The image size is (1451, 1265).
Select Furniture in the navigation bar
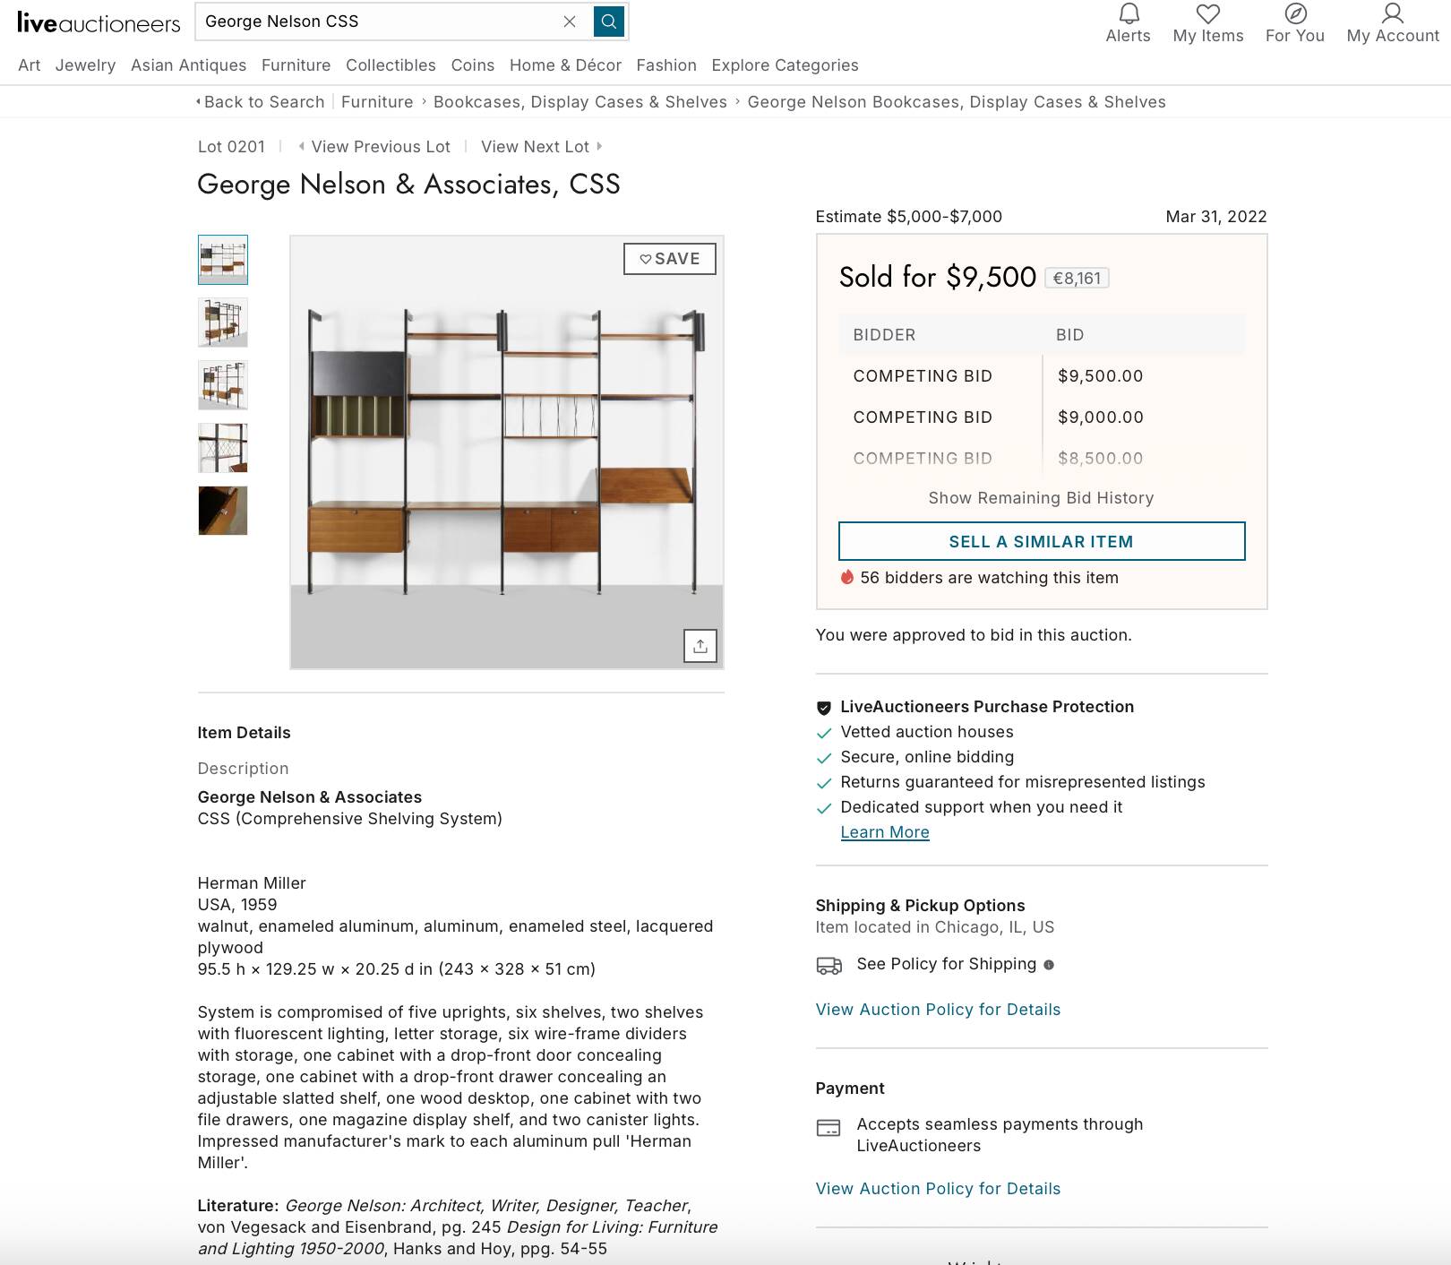click(x=296, y=65)
